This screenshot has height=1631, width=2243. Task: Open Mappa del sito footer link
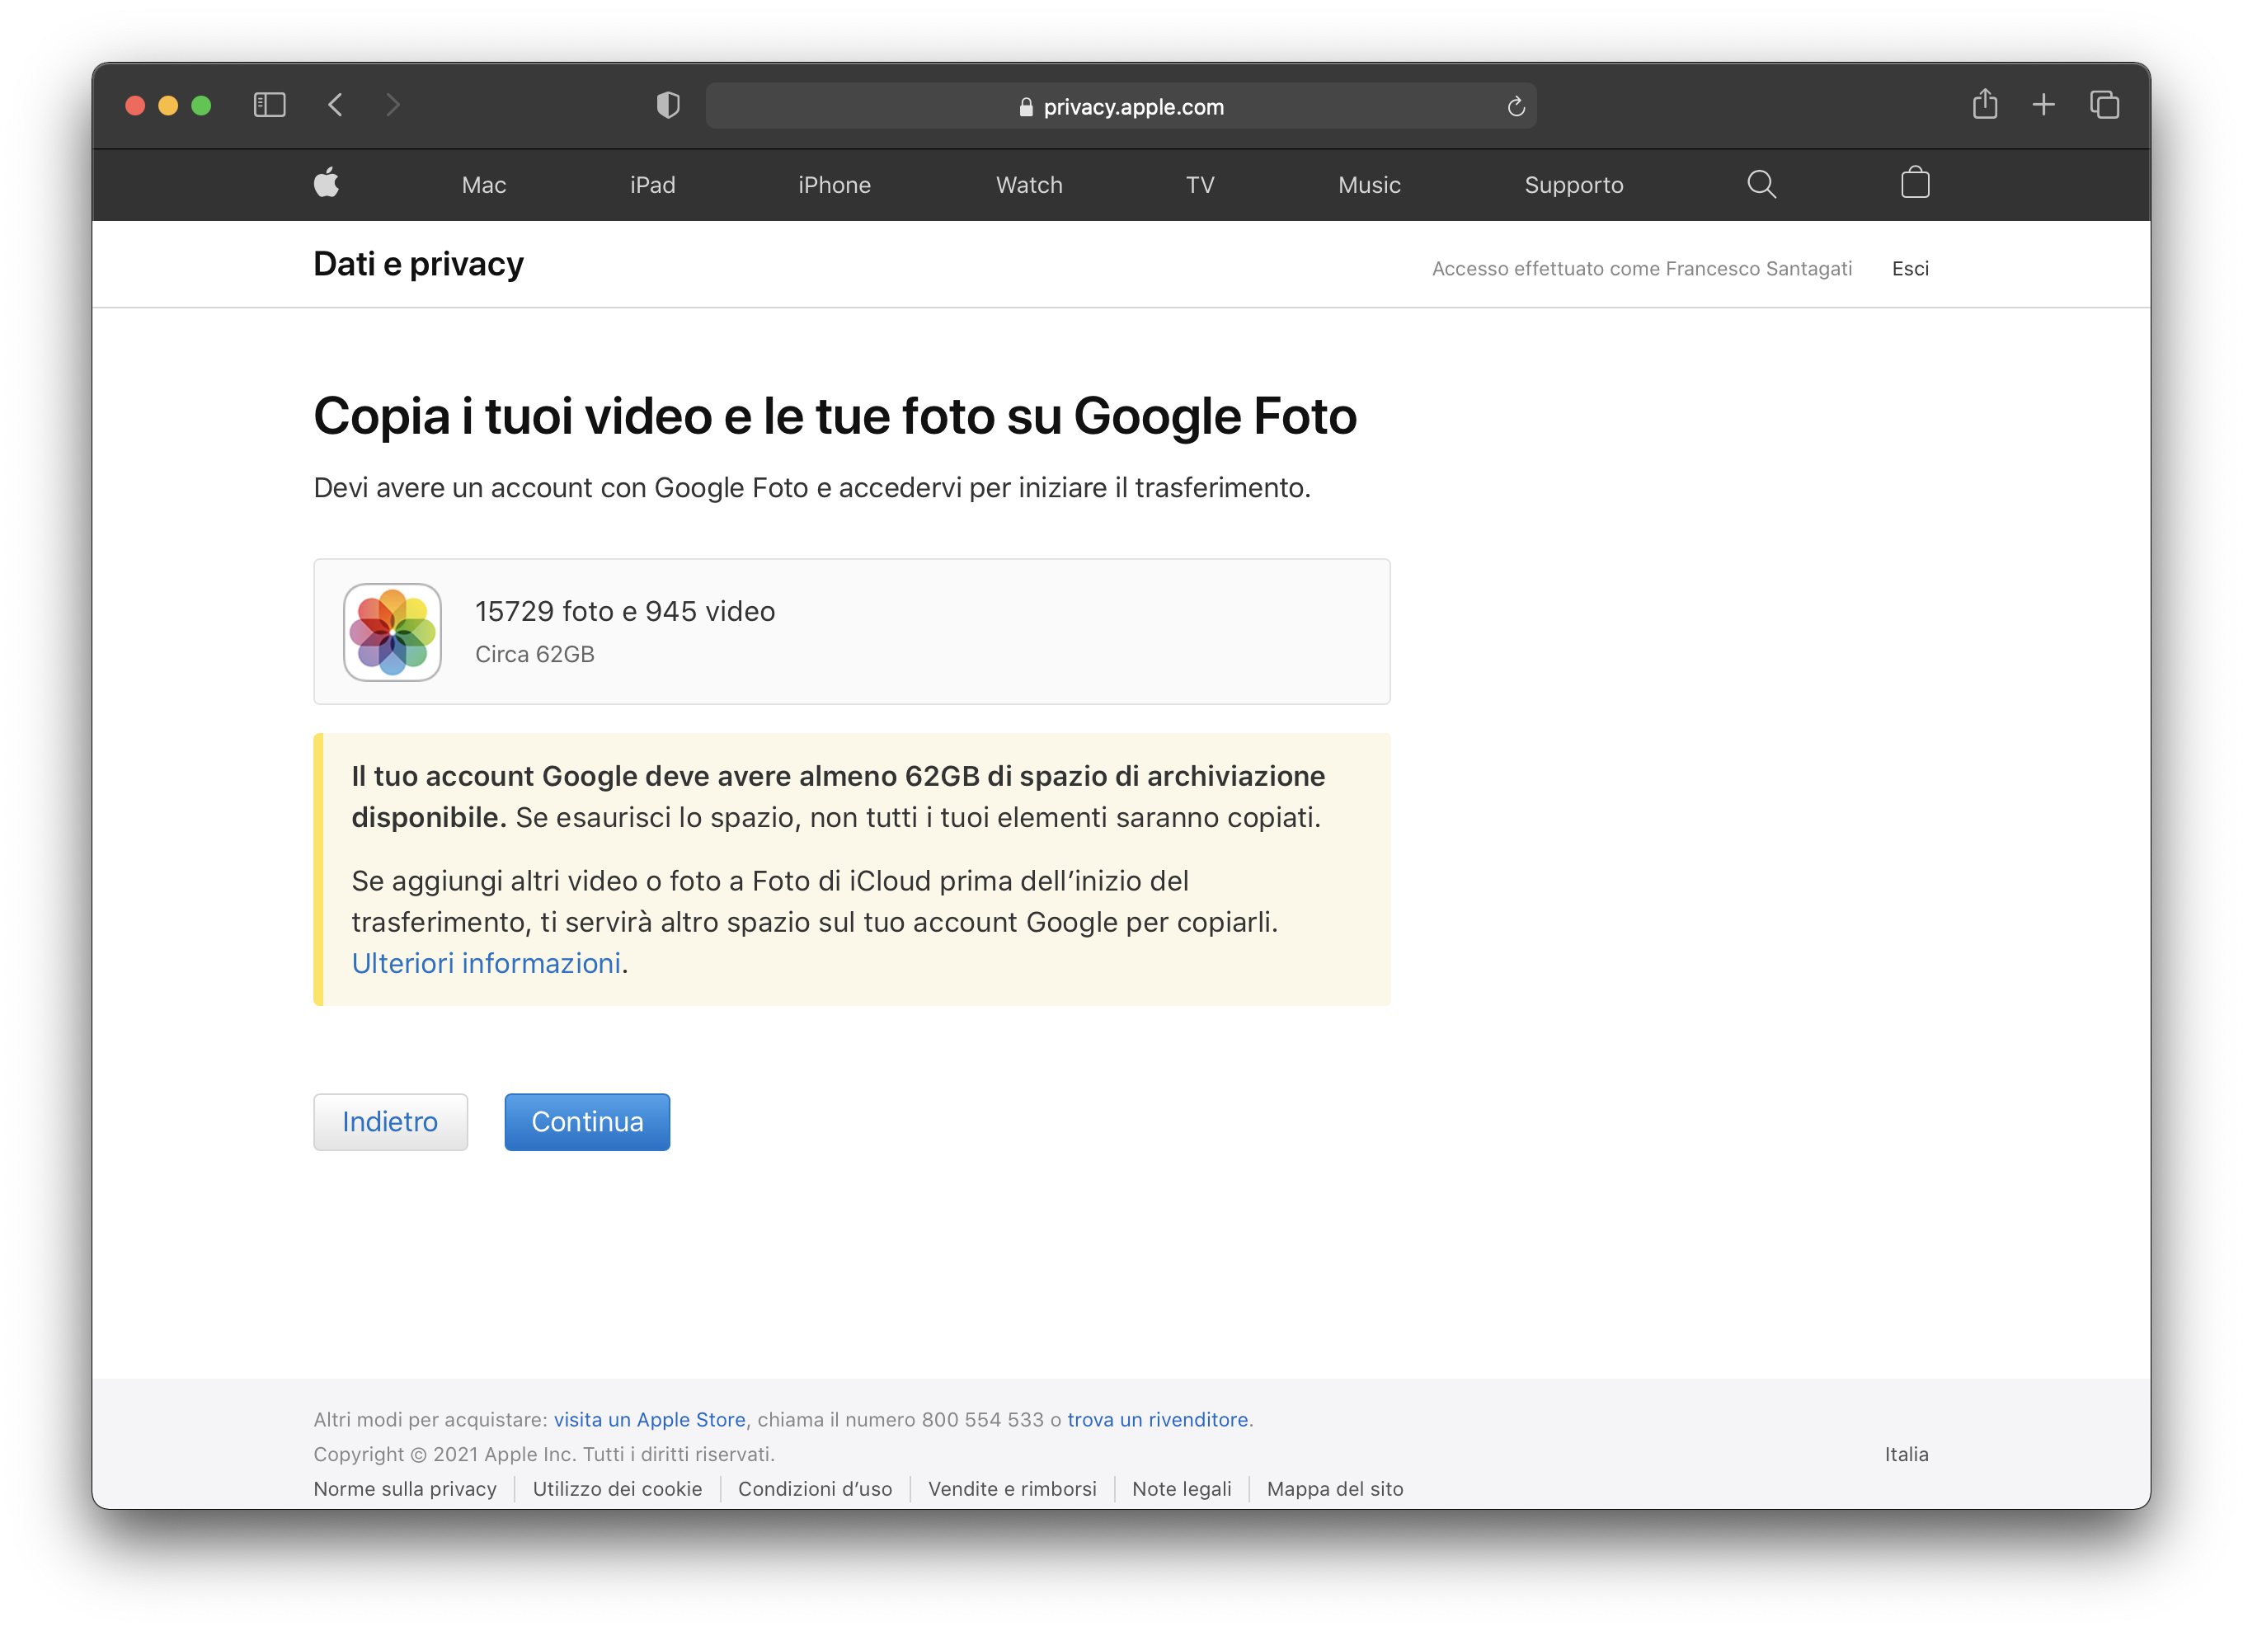[x=1335, y=1488]
